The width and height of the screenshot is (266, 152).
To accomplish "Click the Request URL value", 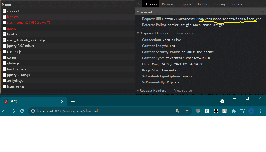I will coord(213,19).
